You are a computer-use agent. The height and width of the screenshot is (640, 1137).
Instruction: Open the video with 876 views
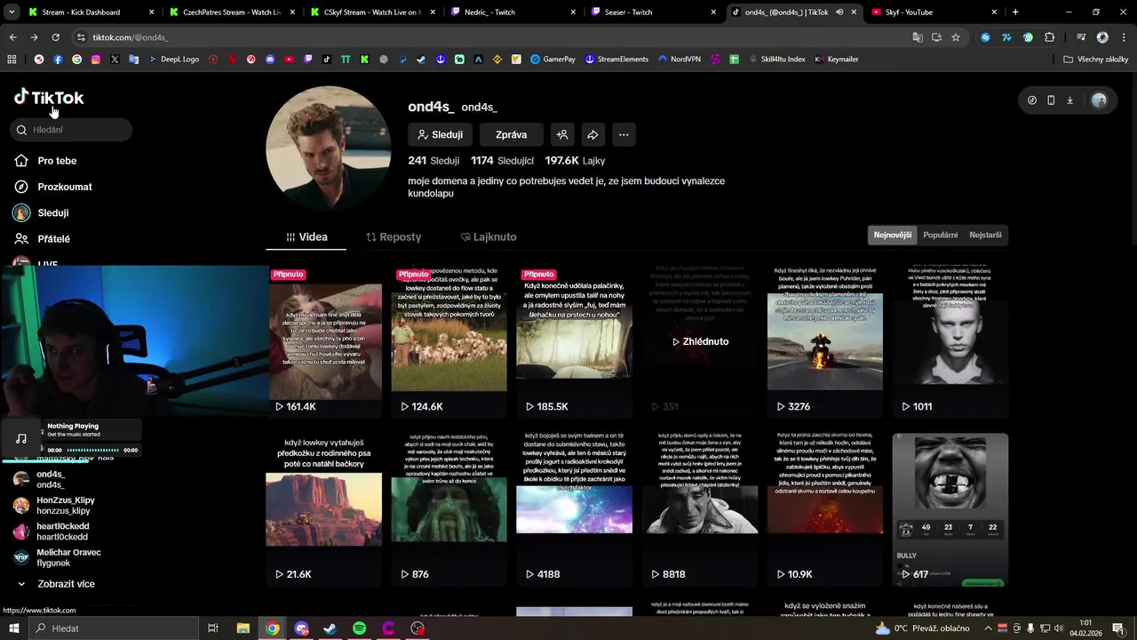click(x=449, y=509)
